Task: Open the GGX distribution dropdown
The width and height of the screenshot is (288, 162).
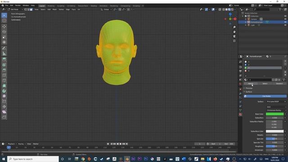Action: click(x=276, y=107)
